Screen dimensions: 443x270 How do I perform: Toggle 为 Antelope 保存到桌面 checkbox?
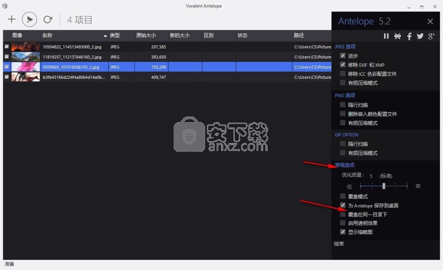(343, 205)
